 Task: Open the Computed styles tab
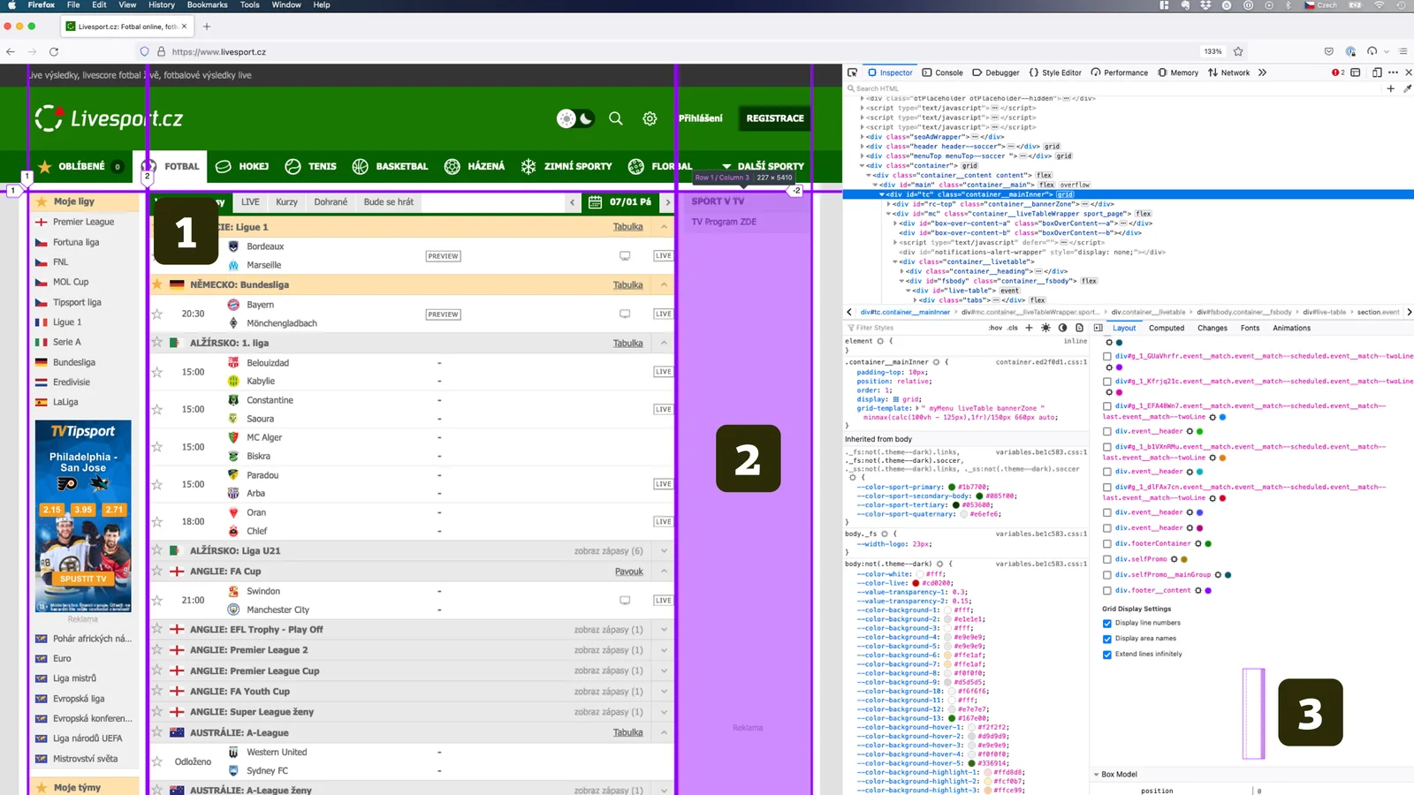pyautogui.click(x=1166, y=328)
